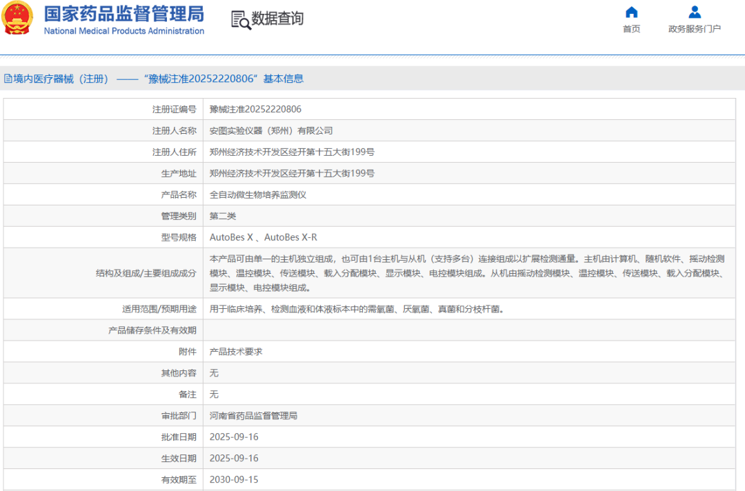
Task: Open the 首页 text label
Action: pos(631,29)
